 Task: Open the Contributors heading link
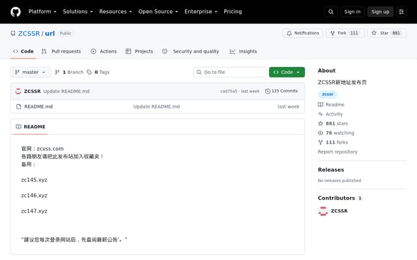(340, 198)
